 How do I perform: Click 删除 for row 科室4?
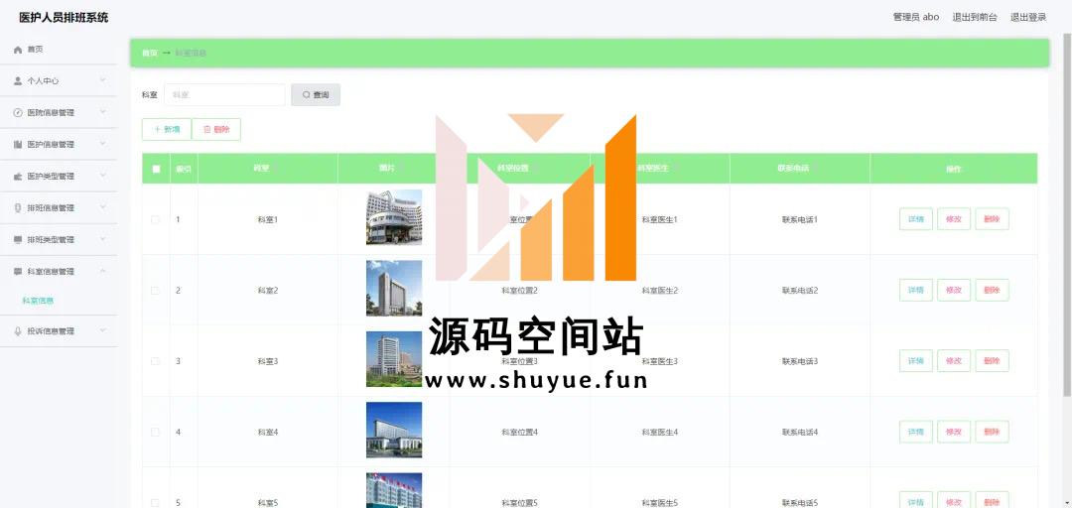992,432
